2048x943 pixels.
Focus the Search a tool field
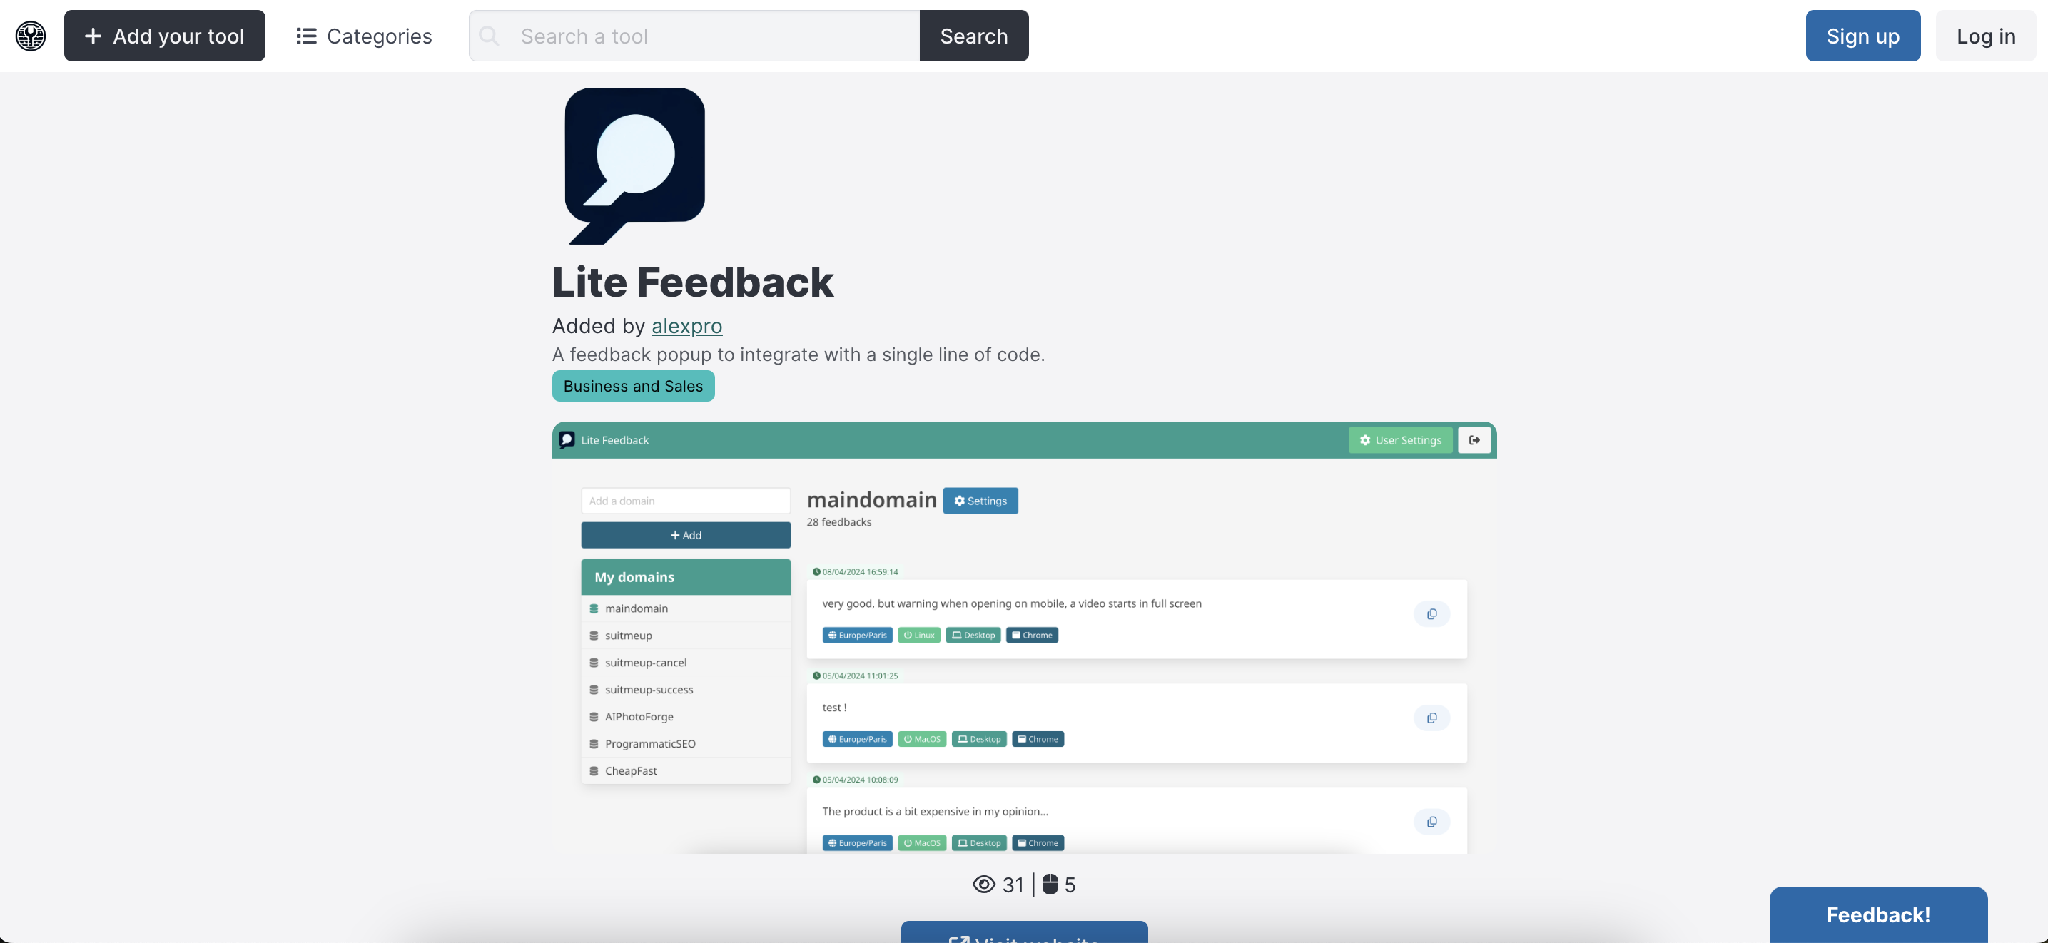point(694,36)
